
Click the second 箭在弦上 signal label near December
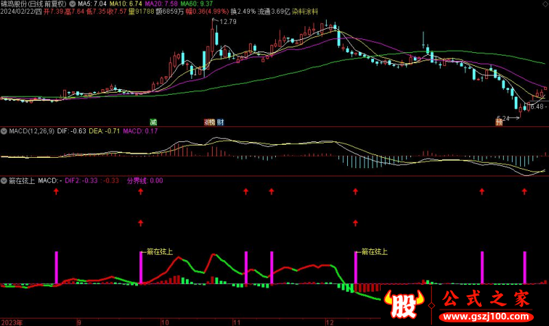click(x=373, y=251)
